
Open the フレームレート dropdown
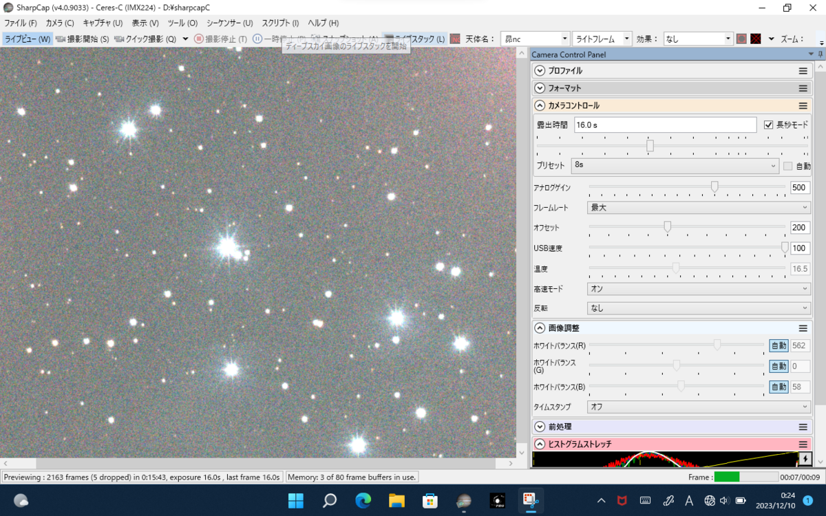click(x=698, y=207)
